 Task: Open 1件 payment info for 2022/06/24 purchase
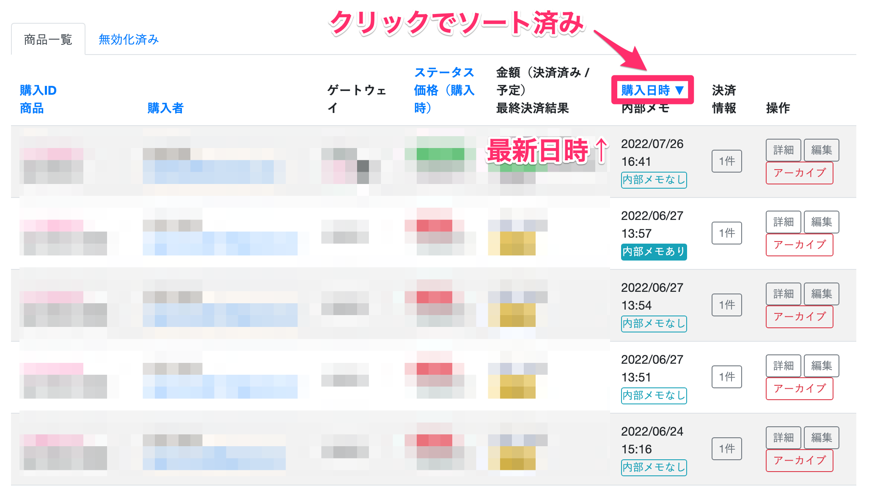[726, 449]
